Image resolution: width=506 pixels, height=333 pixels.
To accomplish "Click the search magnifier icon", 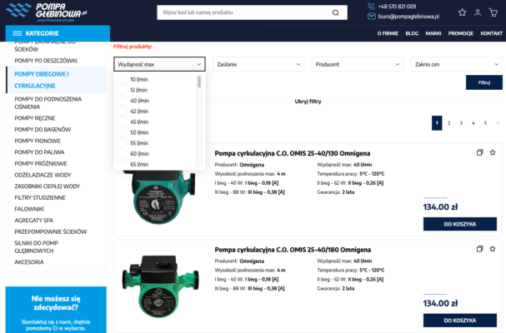I will point(335,12).
